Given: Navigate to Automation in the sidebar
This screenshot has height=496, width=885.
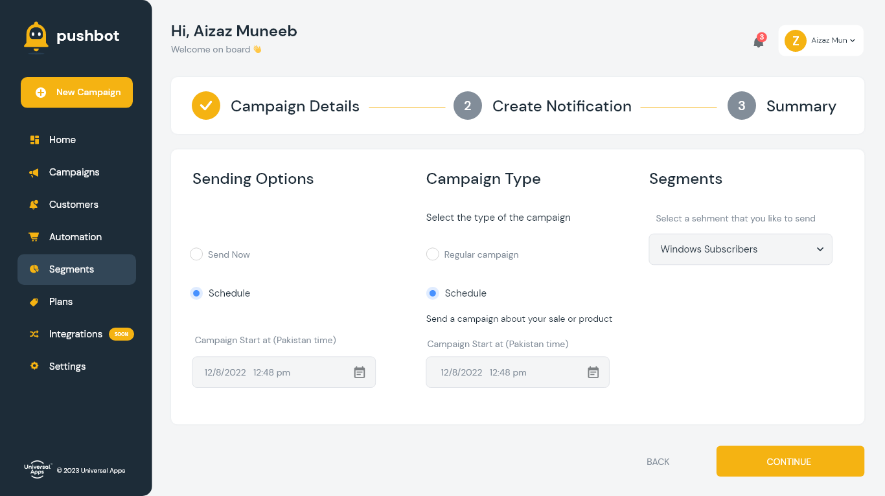Looking at the screenshot, I should click(76, 237).
